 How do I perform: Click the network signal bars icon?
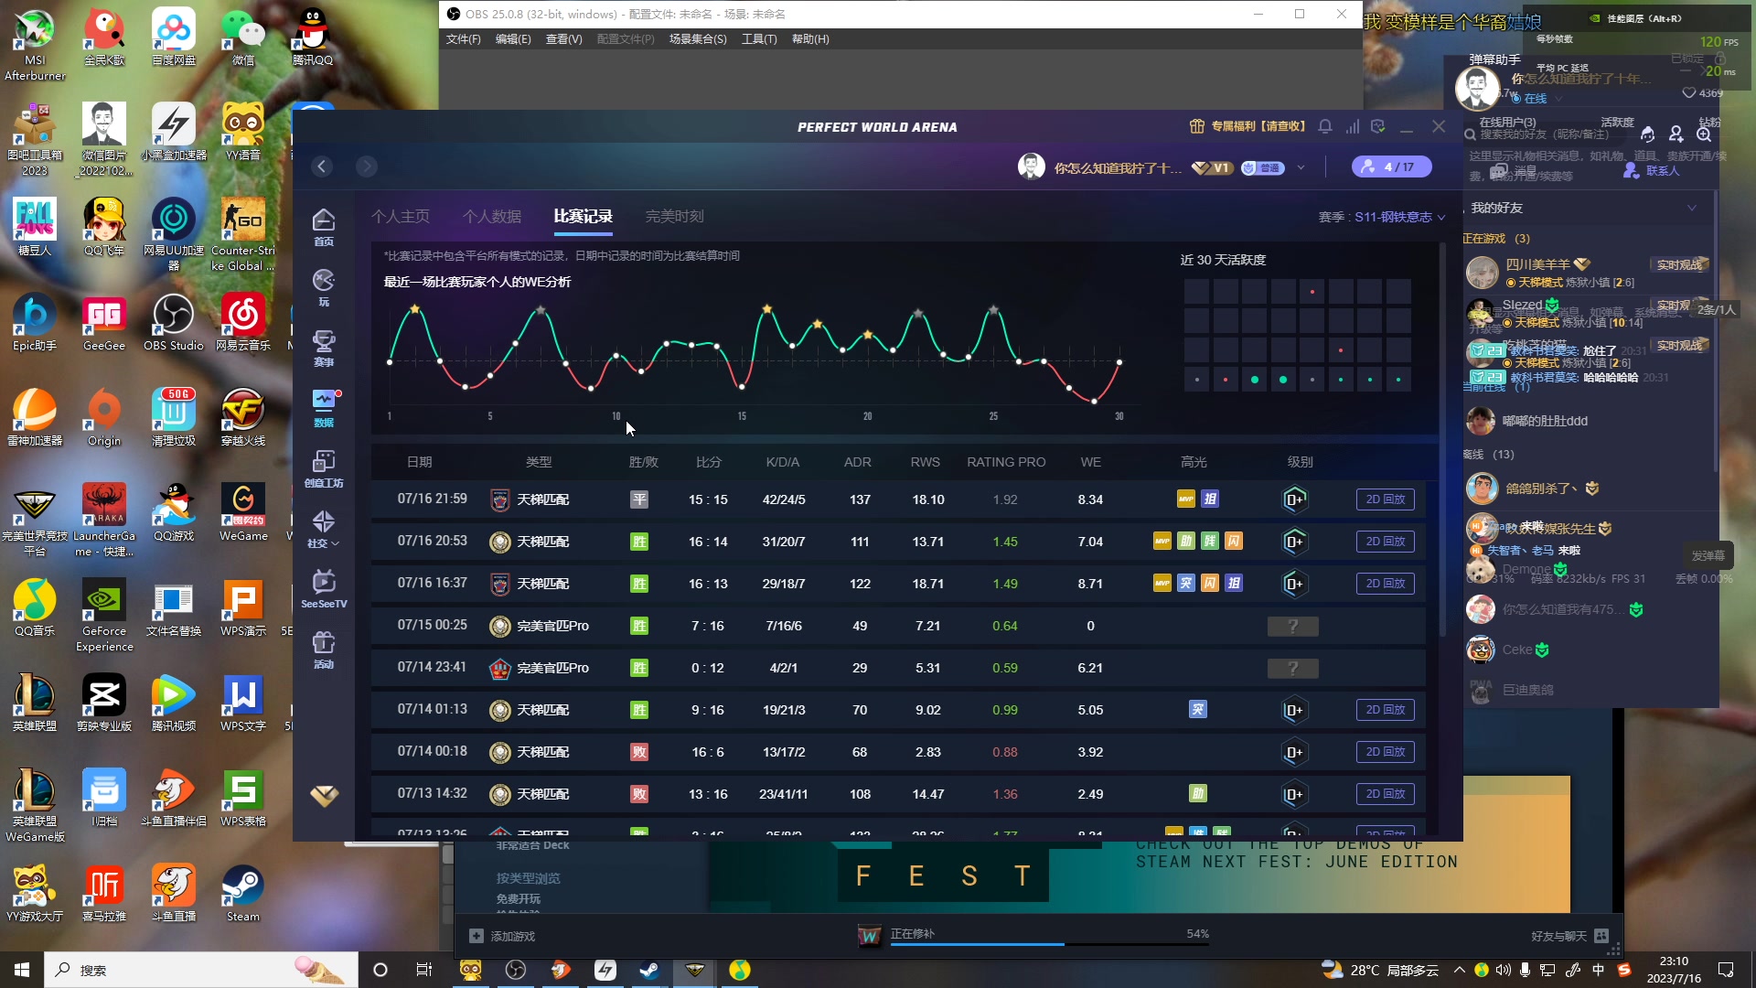click(1352, 126)
